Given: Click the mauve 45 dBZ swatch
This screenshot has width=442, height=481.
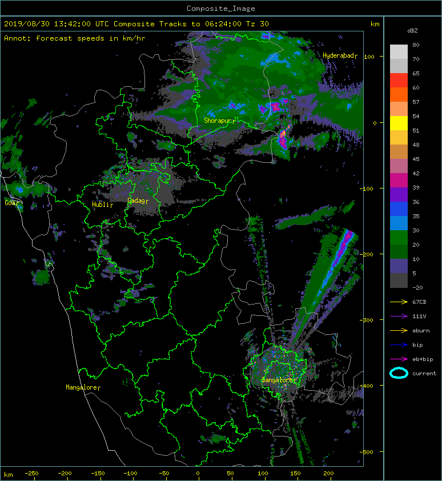Looking at the screenshot, I should pyautogui.click(x=399, y=166).
